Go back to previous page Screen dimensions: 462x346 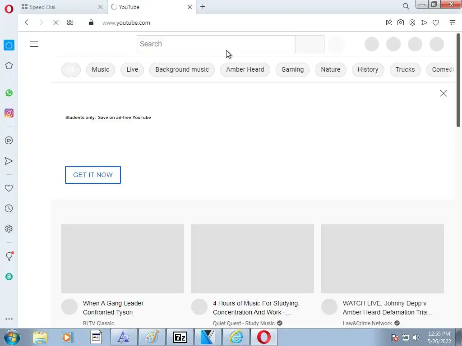[27, 23]
